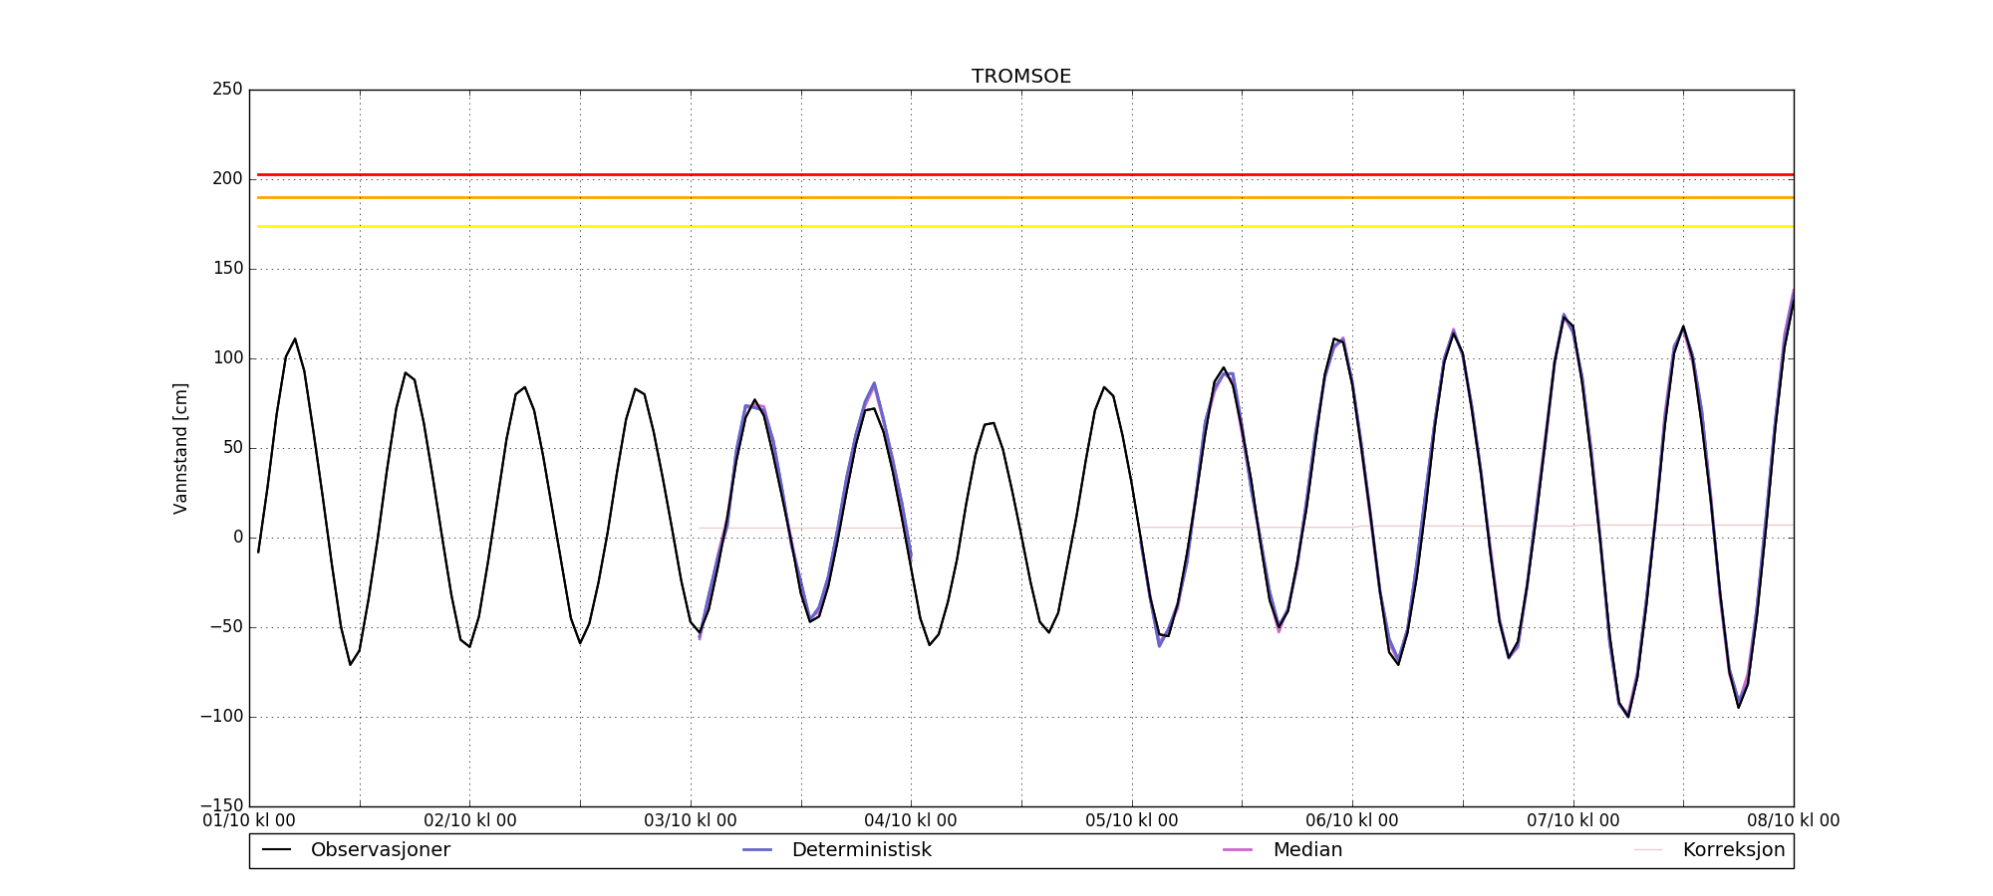Click the 0 y-axis tick label

[x=237, y=538]
